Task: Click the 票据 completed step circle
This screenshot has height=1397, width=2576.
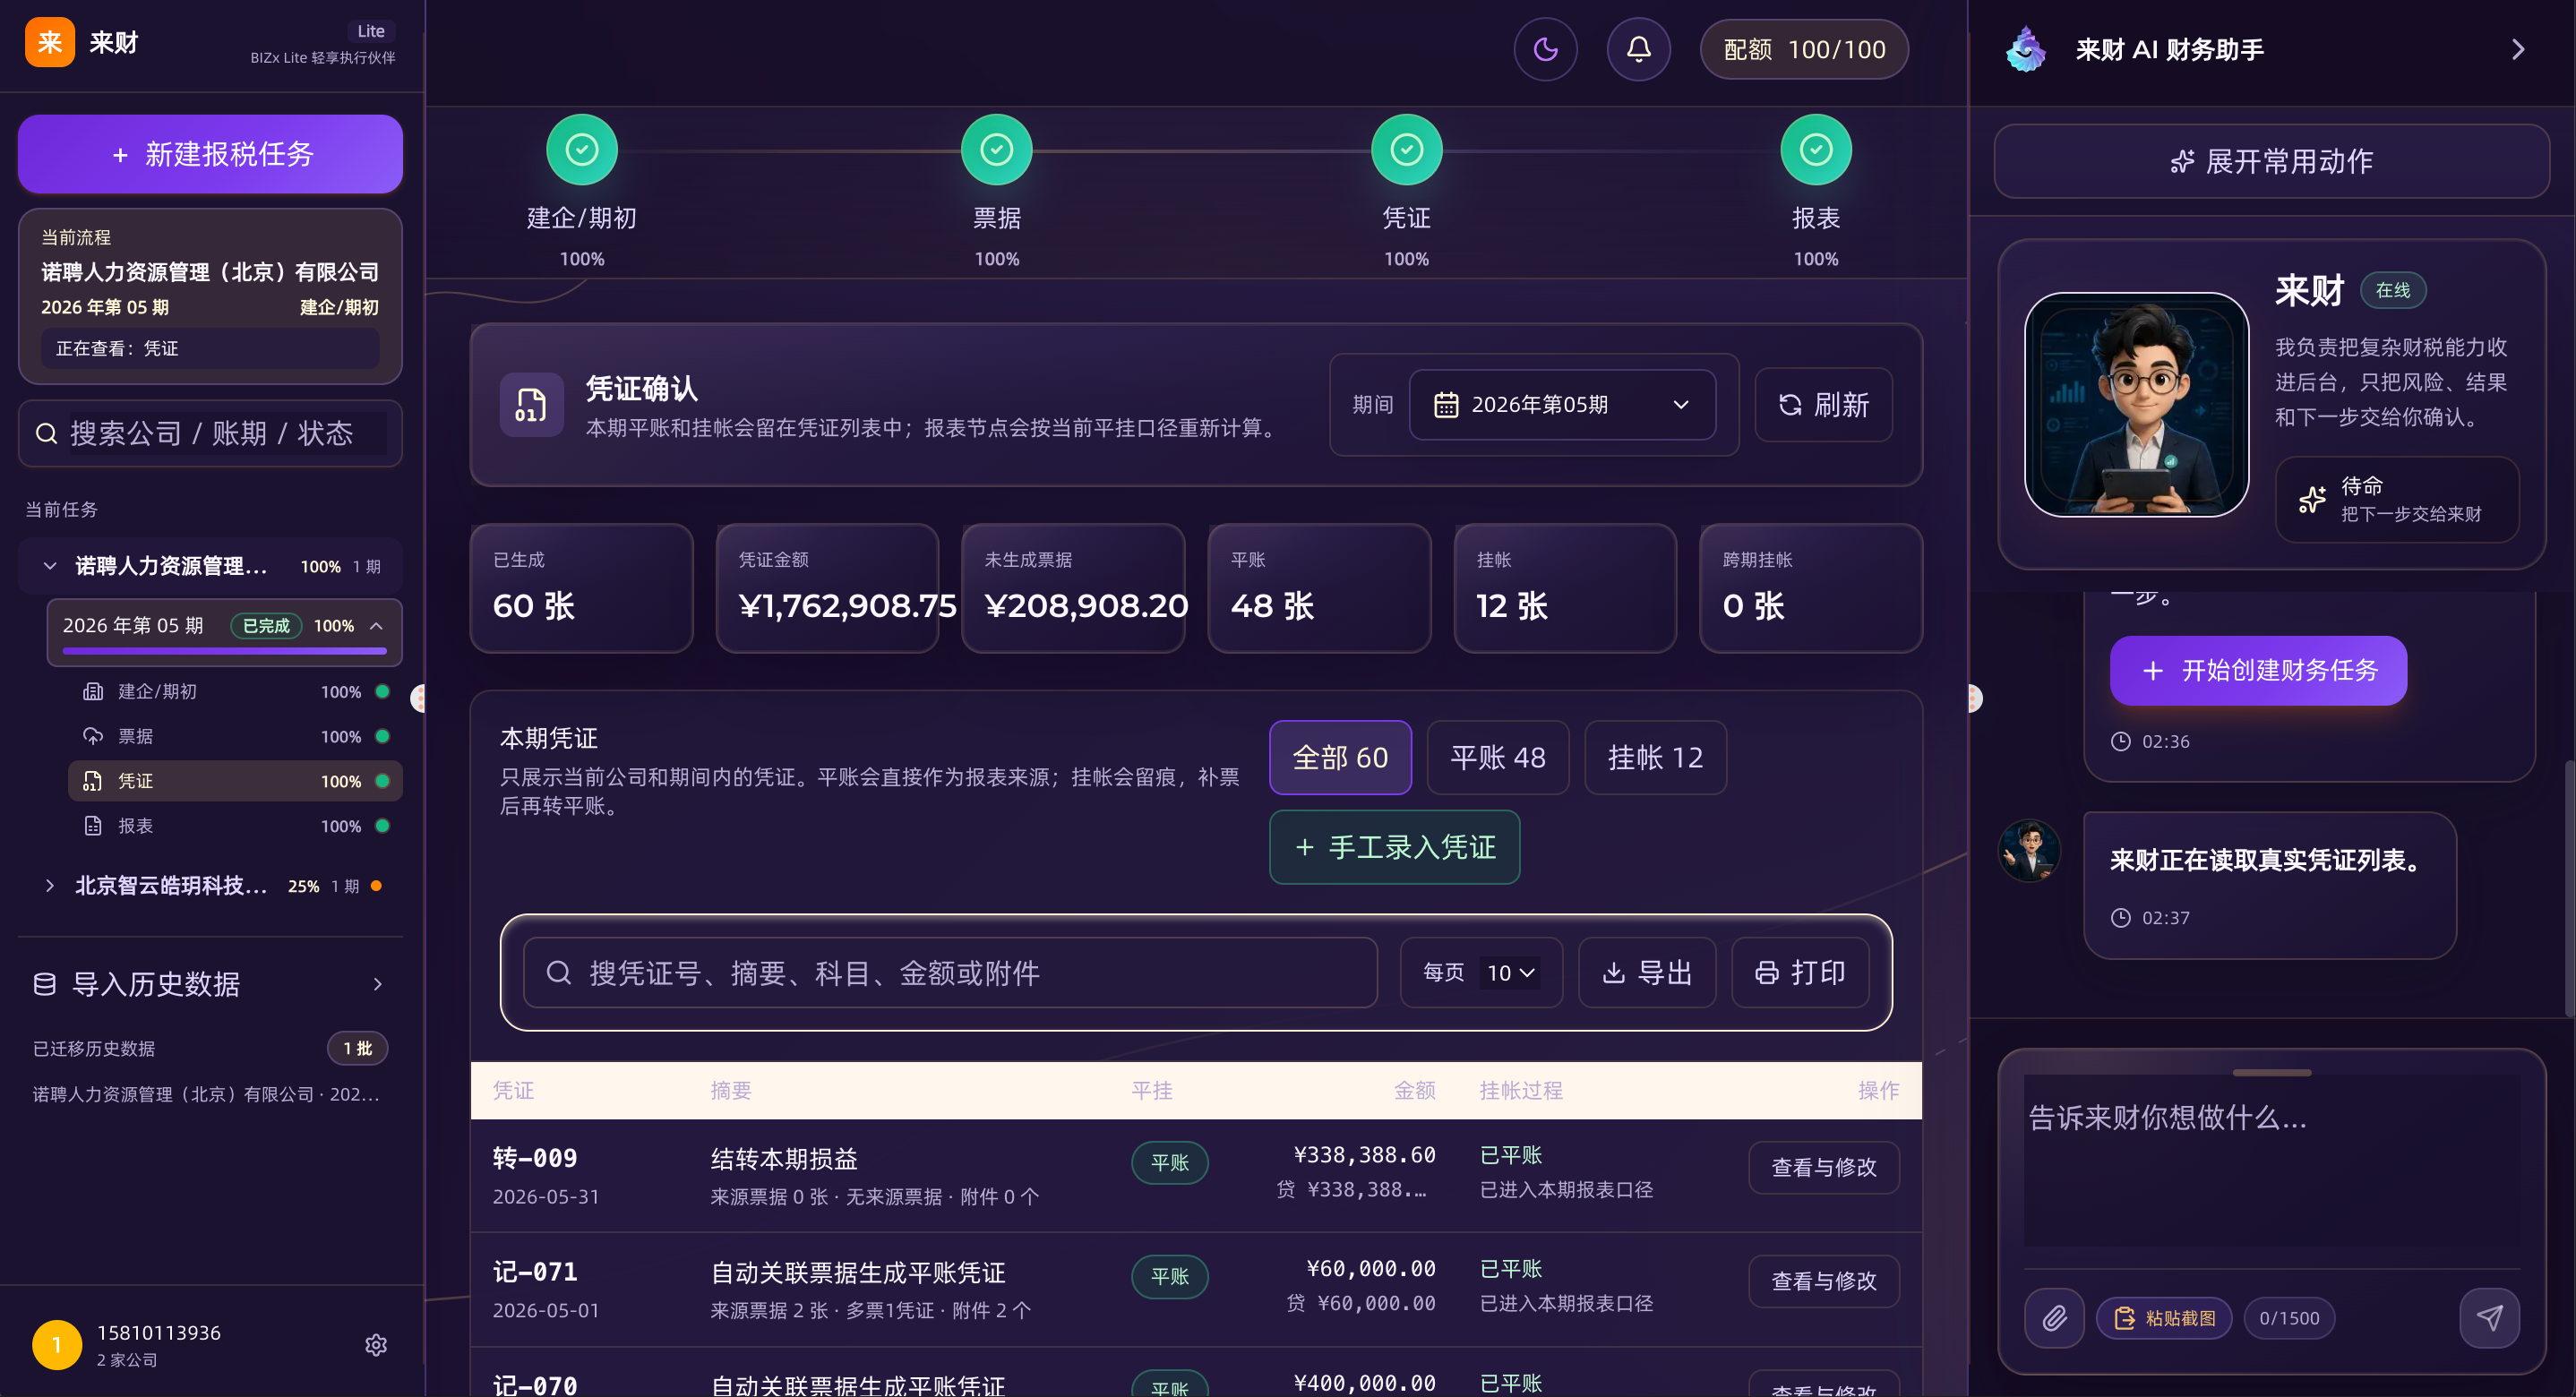Action: point(996,150)
